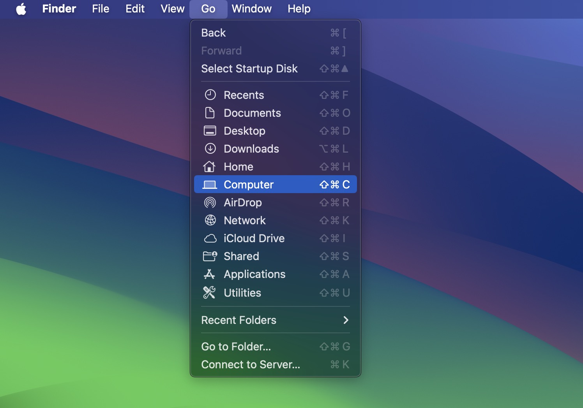
Task: Click the Recents clock icon
Action: [x=210, y=95]
